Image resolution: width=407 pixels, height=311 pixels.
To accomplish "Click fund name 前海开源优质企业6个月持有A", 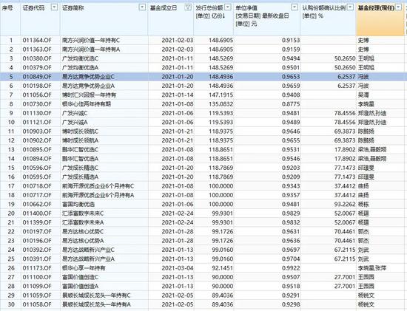I will (x=98, y=195).
